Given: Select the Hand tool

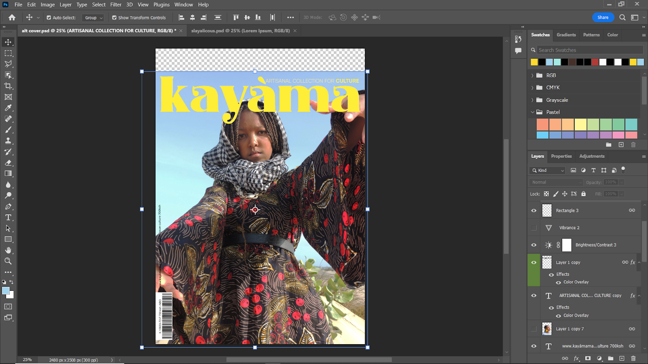Looking at the screenshot, I should [x=8, y=250].
